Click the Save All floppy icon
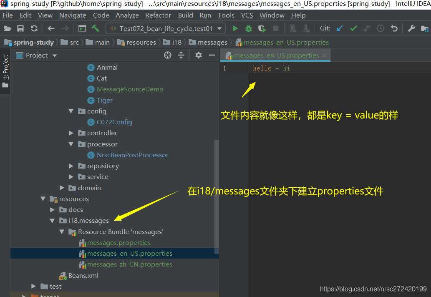 click(20, 28)
